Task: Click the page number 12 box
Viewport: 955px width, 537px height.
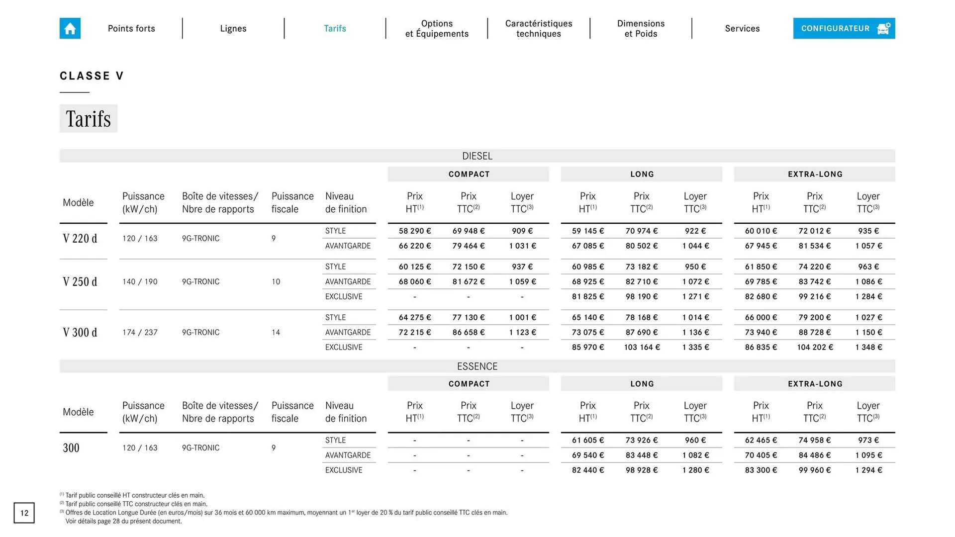Action: click(24, 513)
